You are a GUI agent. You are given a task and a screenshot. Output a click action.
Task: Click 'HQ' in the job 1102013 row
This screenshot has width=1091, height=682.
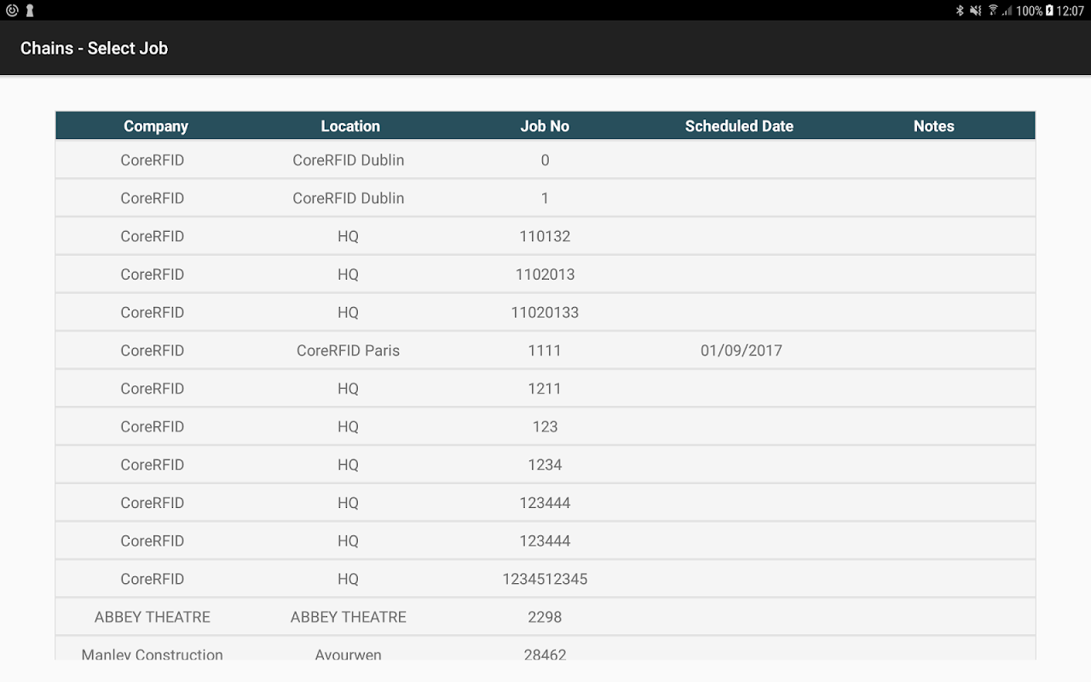point(348,275)
